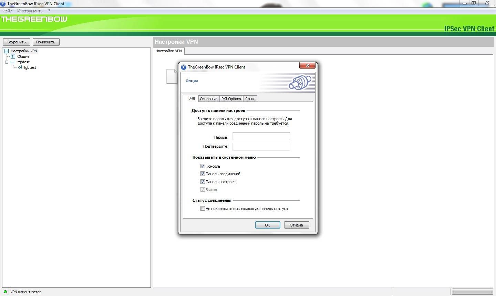The height and width of the screenshot is (296, 496).
Task: Click the VPN settings tree root icon
Action: tap(6, 51)
